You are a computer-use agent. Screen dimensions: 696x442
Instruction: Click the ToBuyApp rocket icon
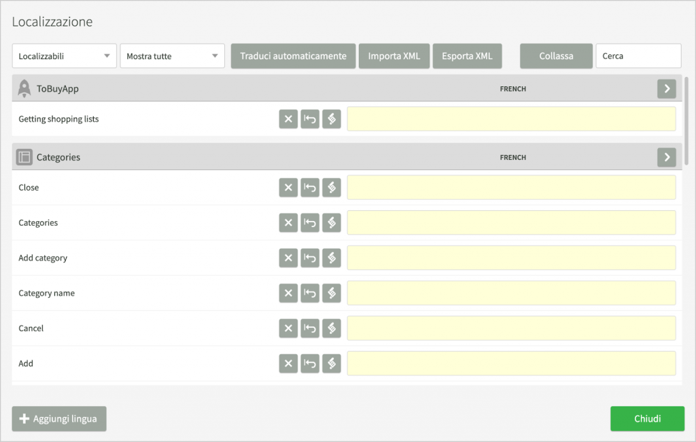[x=24, y=88]
